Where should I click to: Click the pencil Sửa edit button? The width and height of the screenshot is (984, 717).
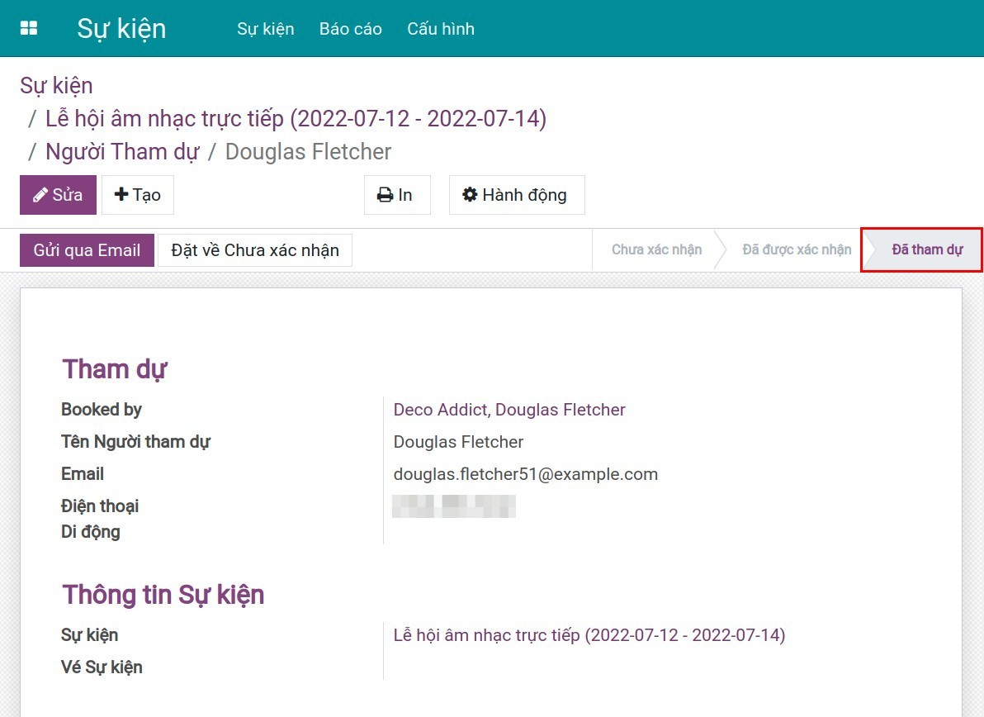[x=58, y=195]
